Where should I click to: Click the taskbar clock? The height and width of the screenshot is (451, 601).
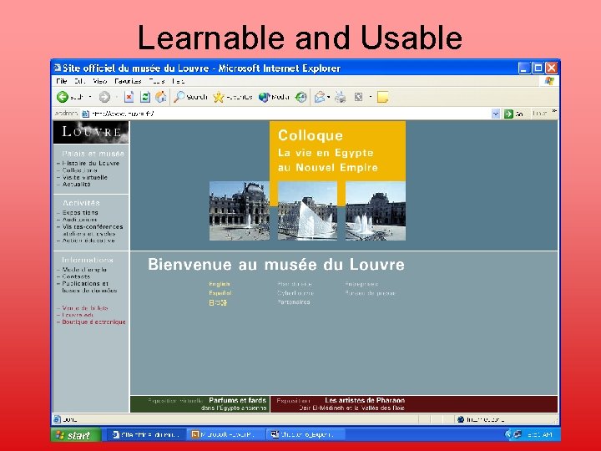539,435
